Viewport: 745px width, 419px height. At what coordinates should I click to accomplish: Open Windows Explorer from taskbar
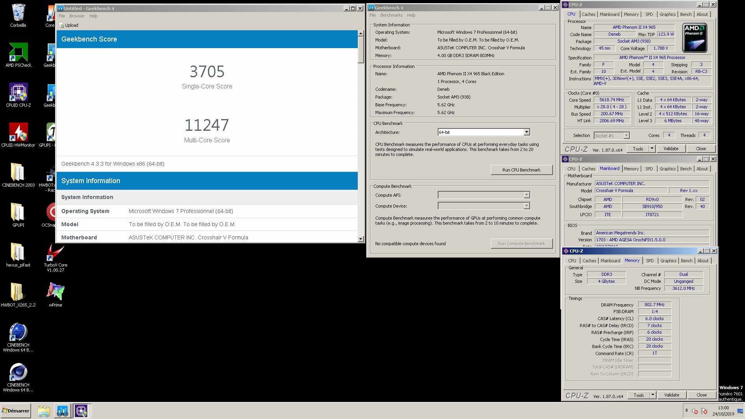[x=44, y=411]
